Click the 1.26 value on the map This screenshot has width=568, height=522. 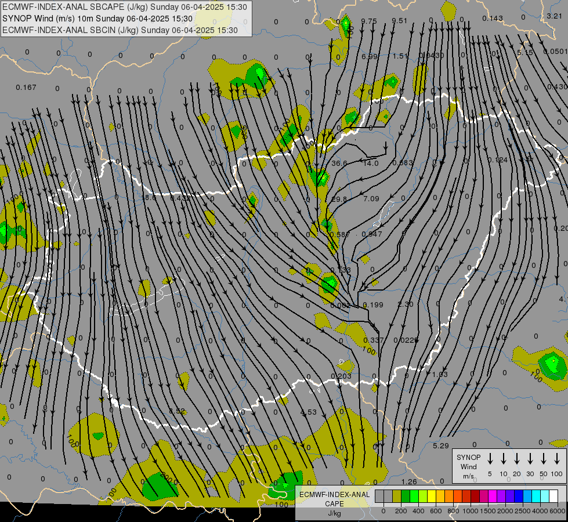tap(410, 481)
